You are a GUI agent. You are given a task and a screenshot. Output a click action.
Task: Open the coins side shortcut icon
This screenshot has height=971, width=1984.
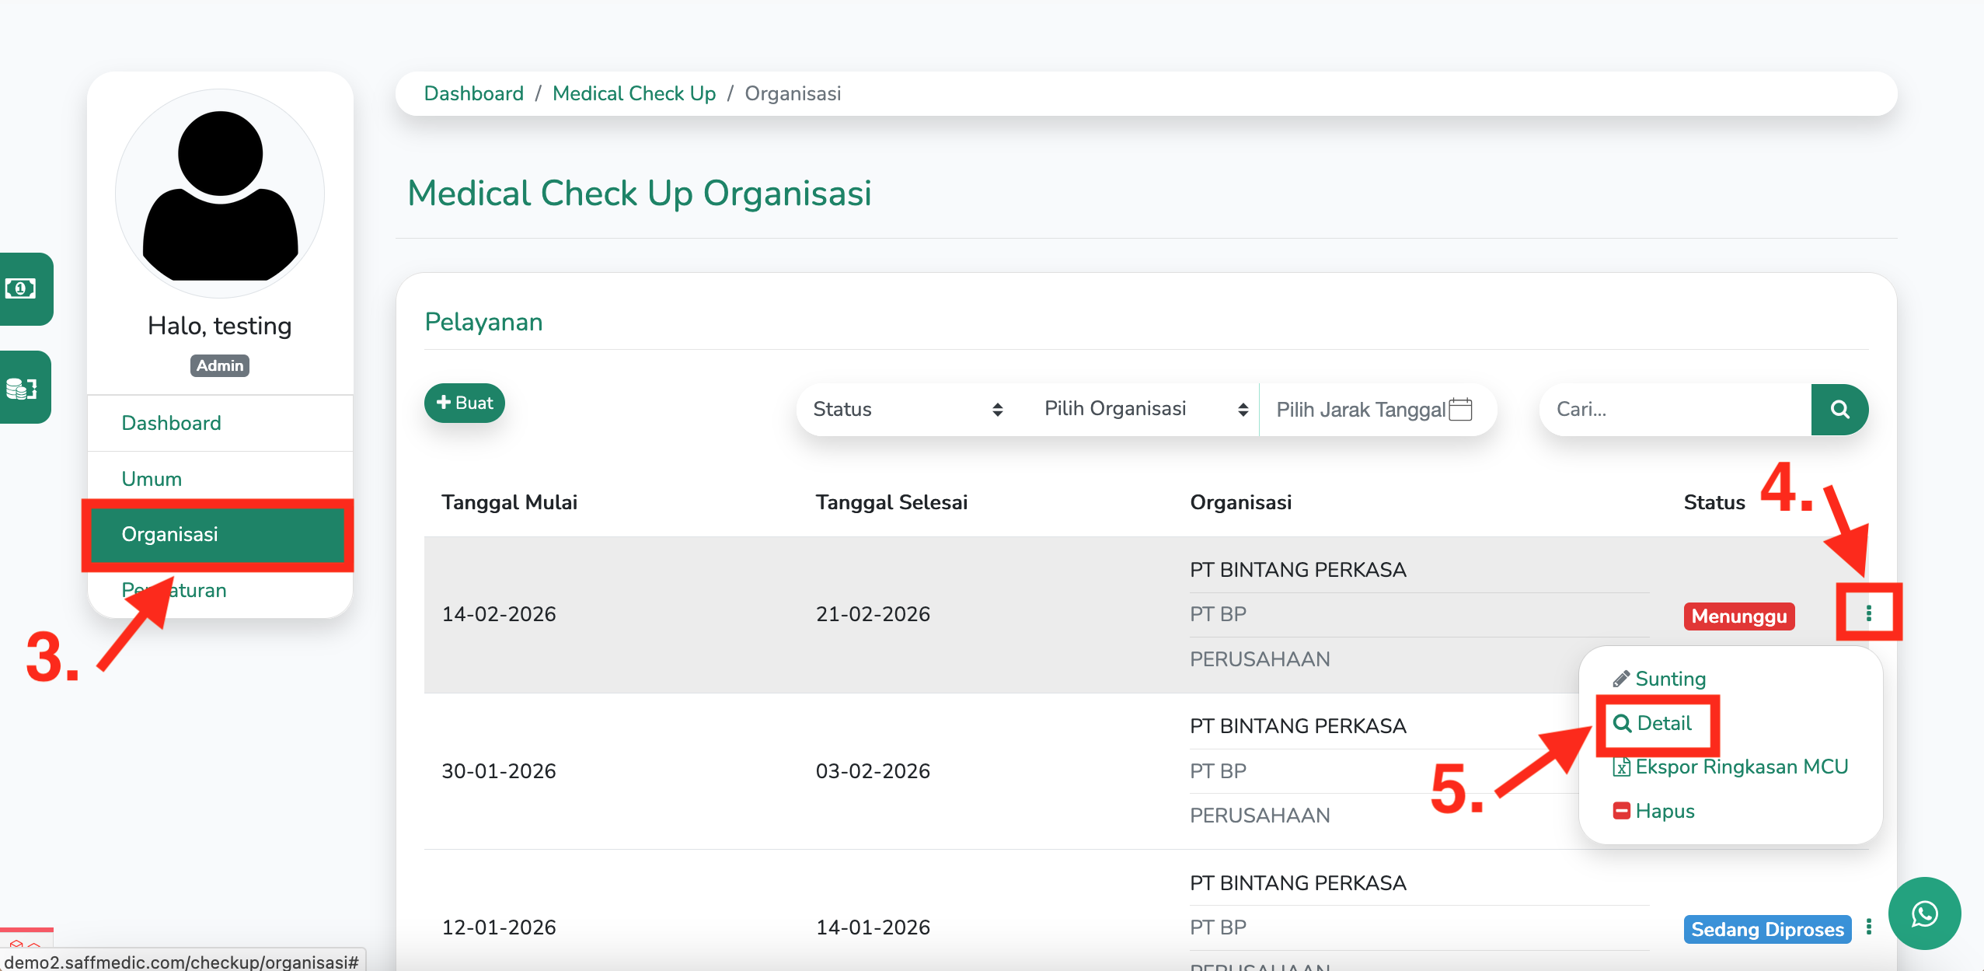tap(22, 387)
